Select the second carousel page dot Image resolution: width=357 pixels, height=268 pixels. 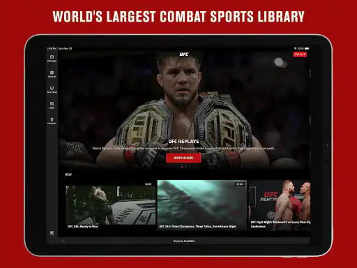(185, 167)
